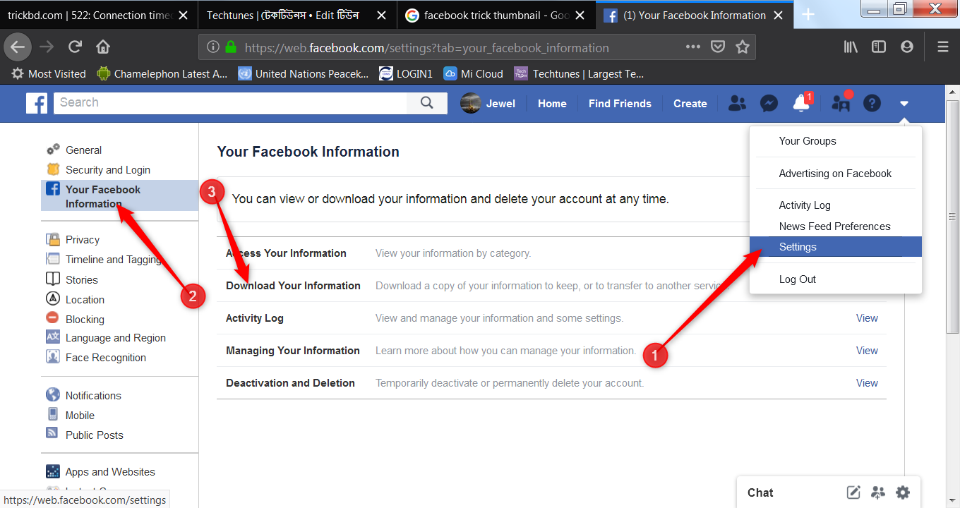Viewport: 960px width, 508px height.
Task: Click the Facebook search input field
Action: (230, 103)
